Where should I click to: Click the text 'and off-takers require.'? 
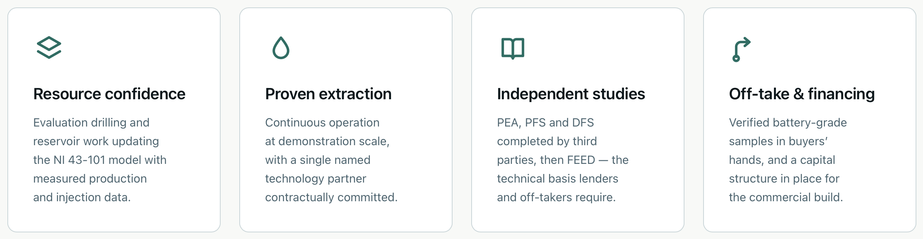pos(556,197)
